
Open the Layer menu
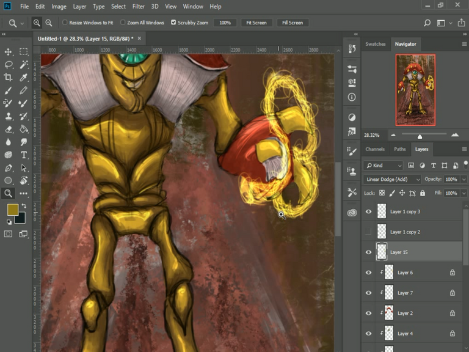coord(79,6)
